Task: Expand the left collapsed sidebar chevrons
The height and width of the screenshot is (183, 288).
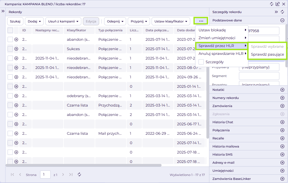Action: coord(3,11)
